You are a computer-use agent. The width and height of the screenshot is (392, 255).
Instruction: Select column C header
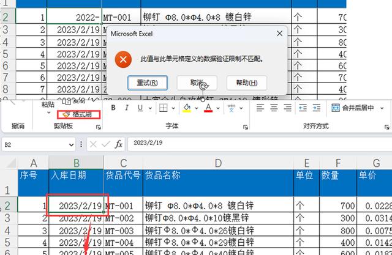tap(123, 163)
